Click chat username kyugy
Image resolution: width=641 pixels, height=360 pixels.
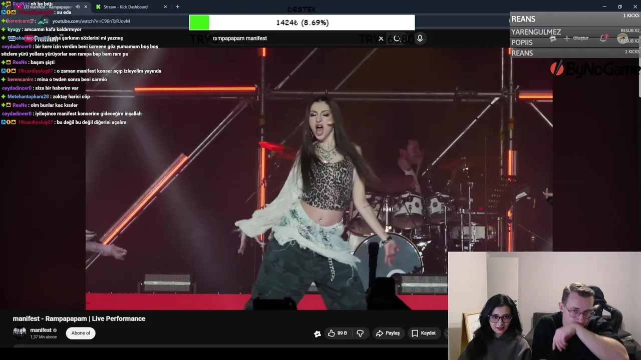14,29
